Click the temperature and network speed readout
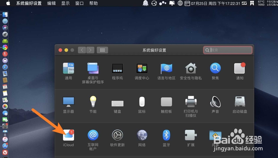 [x=268, y=3]
